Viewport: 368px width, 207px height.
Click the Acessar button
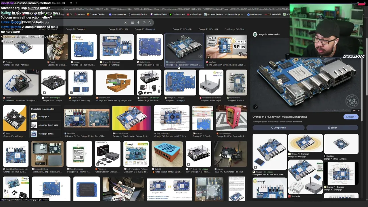(x=351, y=117)
